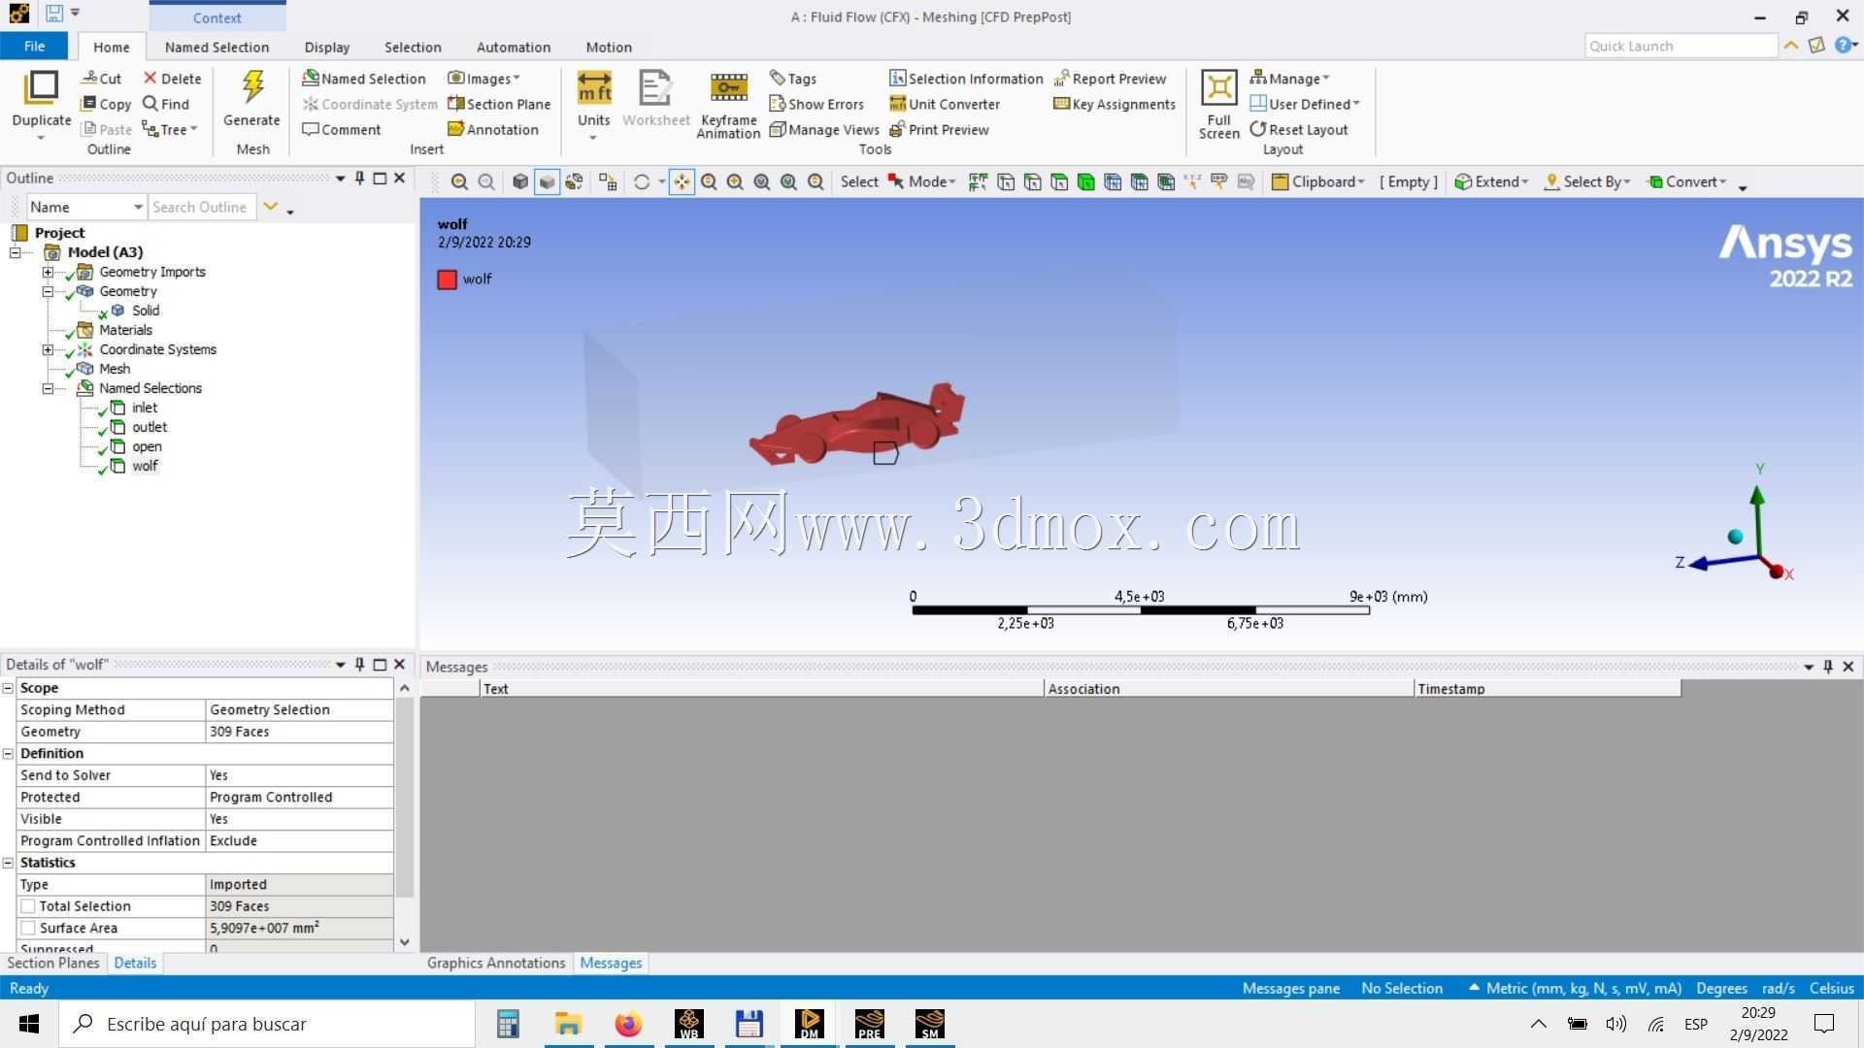The width and height of the screenshot is (1864, 1048).
Task: Switch to Section Planes tab
Action: pyautogui.click(x=53, y=964)
